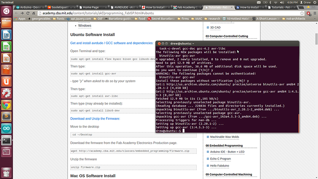Screen dimensions: 318x179
Task: Switch to the Arduino browser tab
Action: [x=30, y=7]
